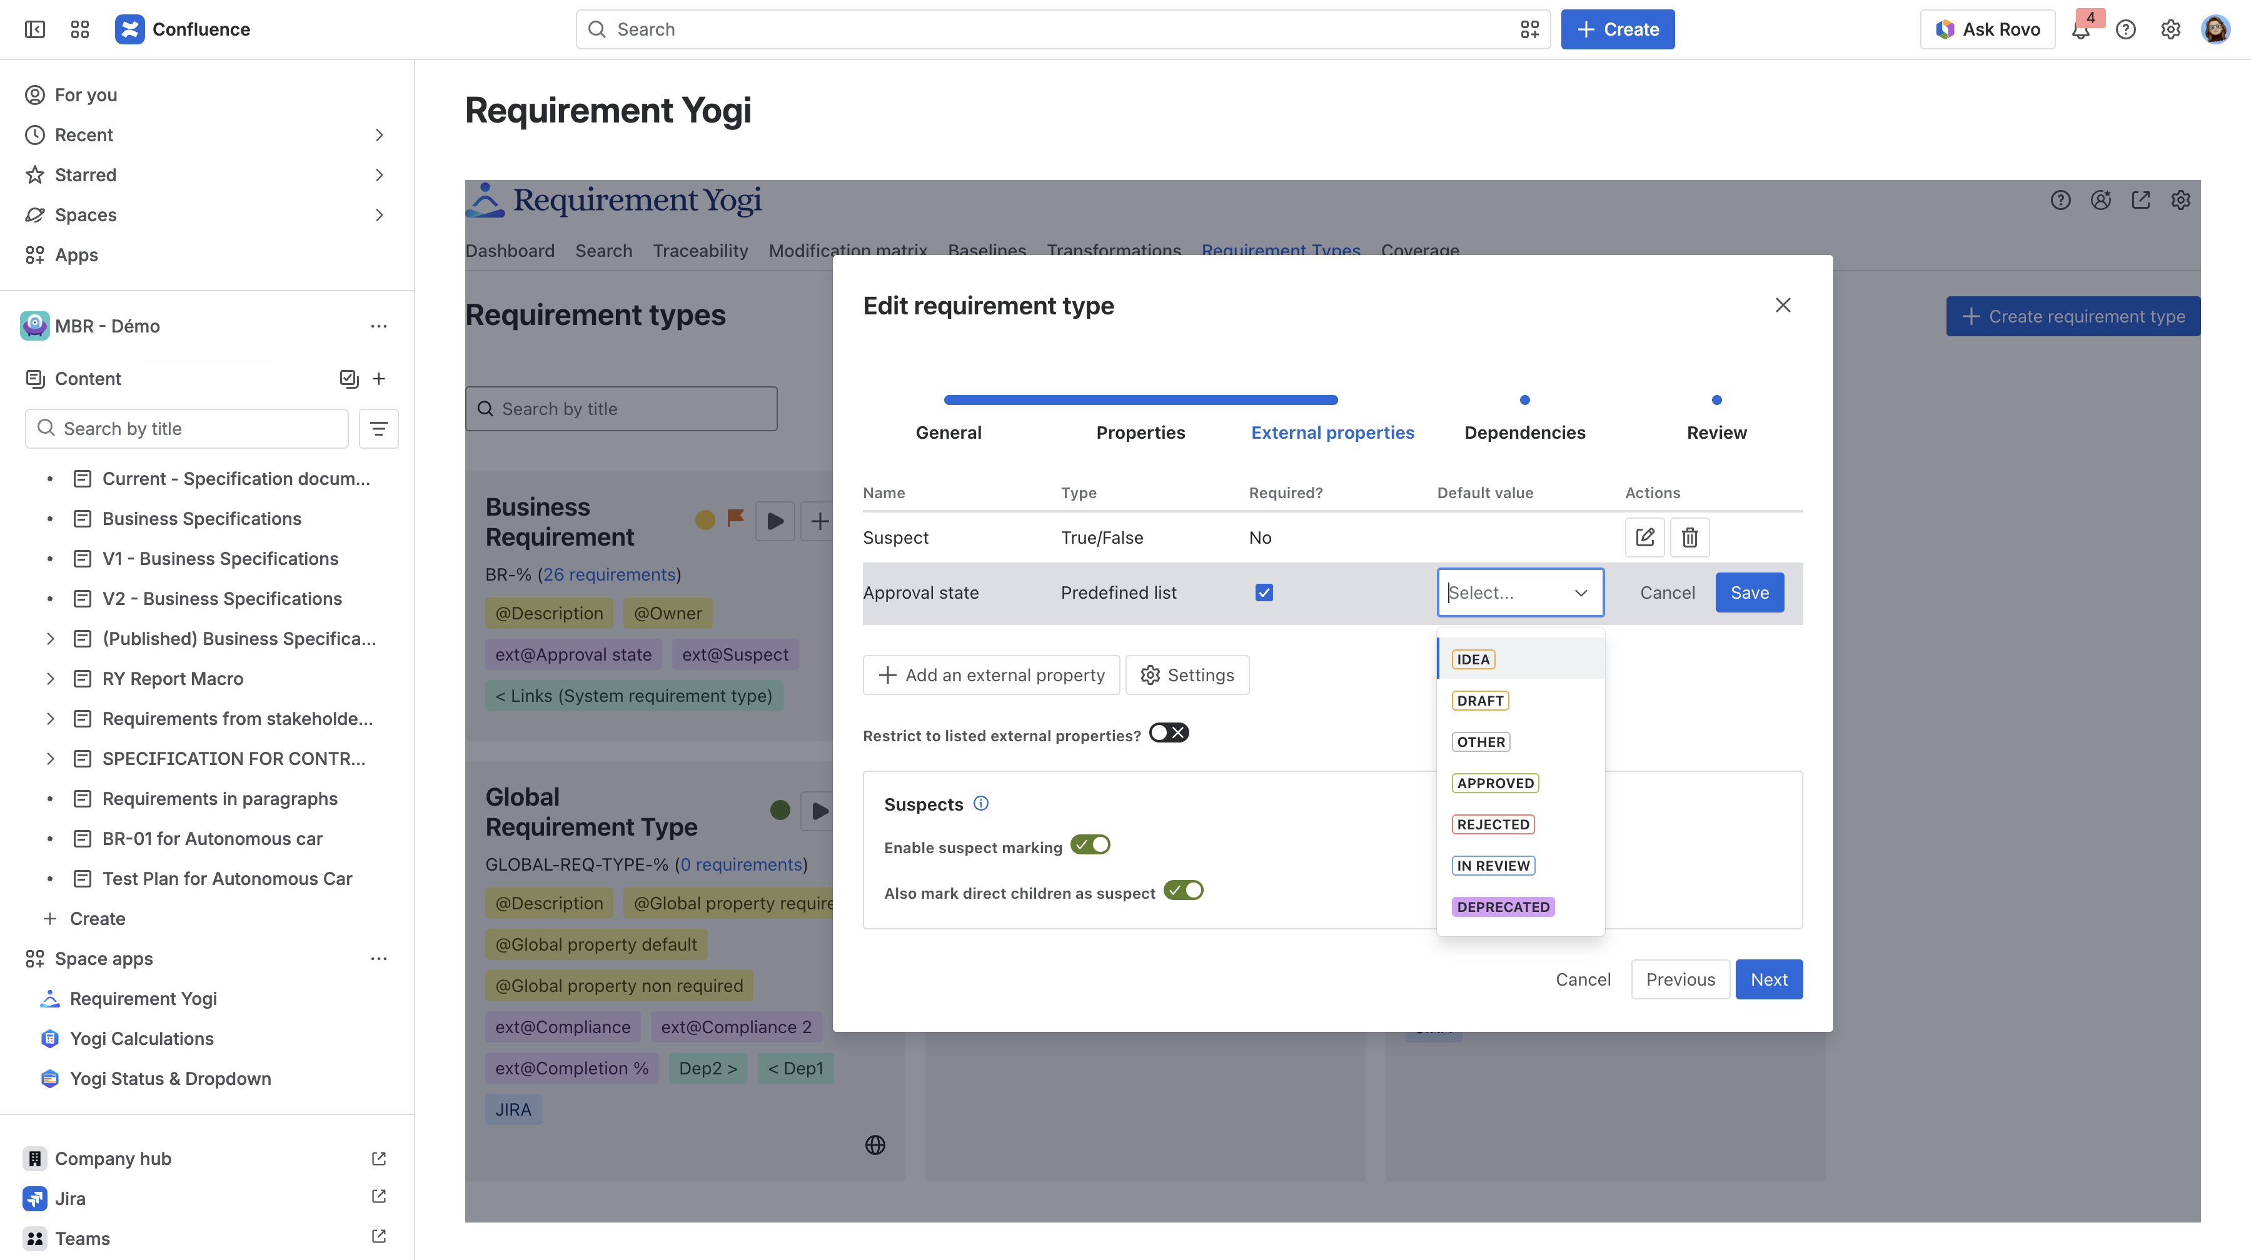Open notifications bell in top bar

(x=2080, y=30)
